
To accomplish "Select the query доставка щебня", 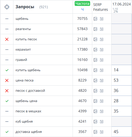I will click(x=28, y=132).
